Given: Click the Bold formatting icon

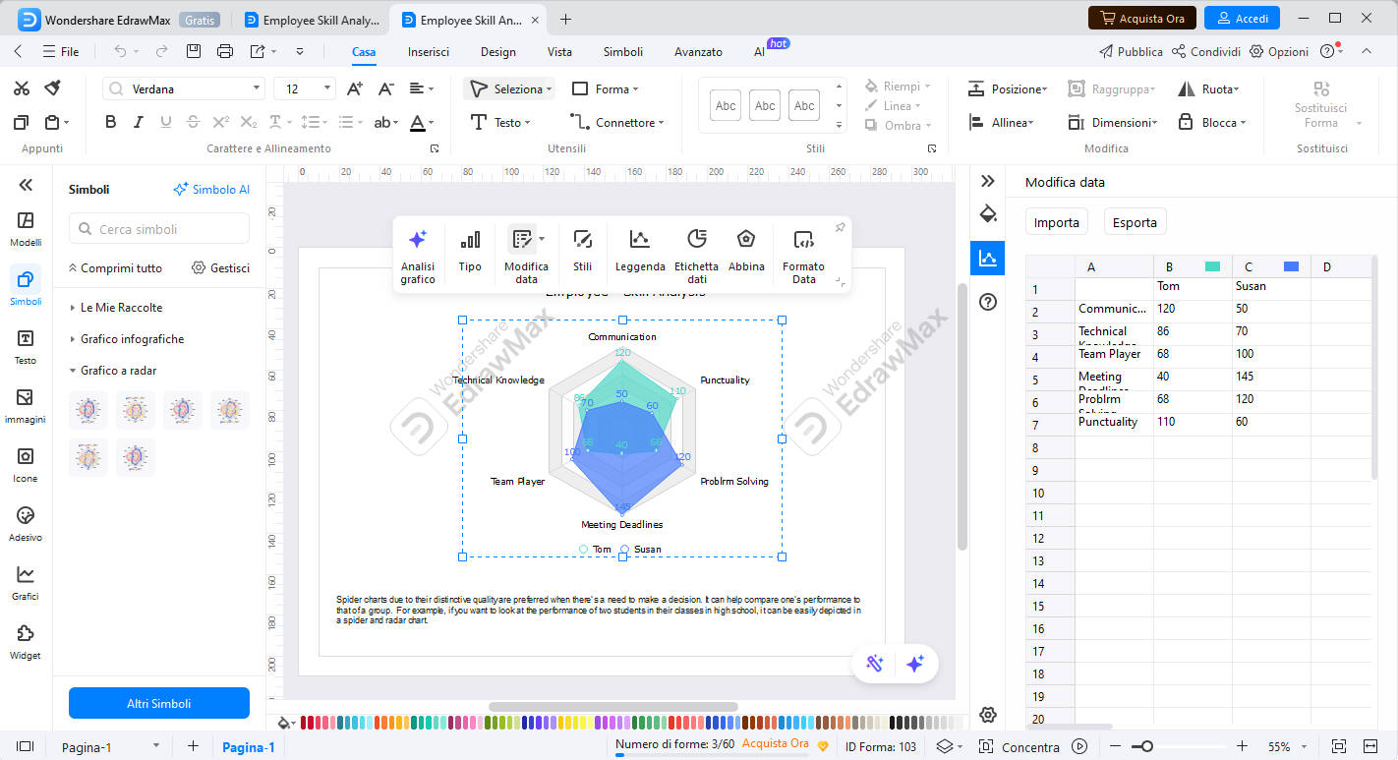Looking at the screenshot, I should [x=110, y=123].
